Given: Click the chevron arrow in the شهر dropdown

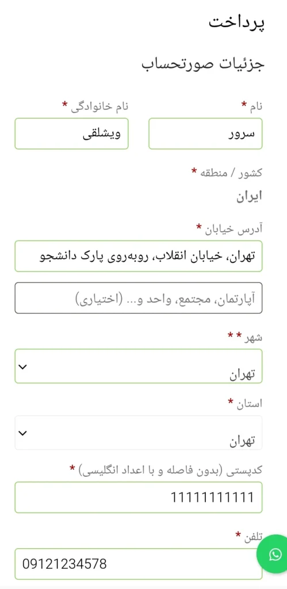Looking at the screenshot, I should pyautogui.click(x=23, y=366).
